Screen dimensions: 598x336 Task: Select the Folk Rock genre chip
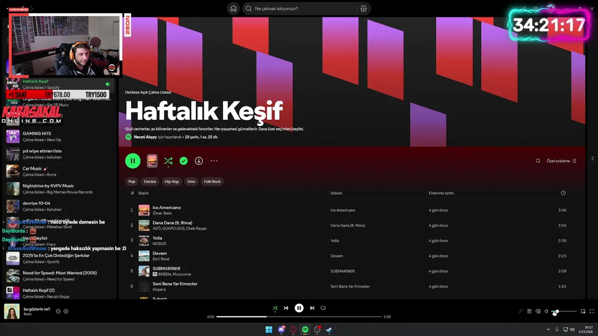[212, 182]
